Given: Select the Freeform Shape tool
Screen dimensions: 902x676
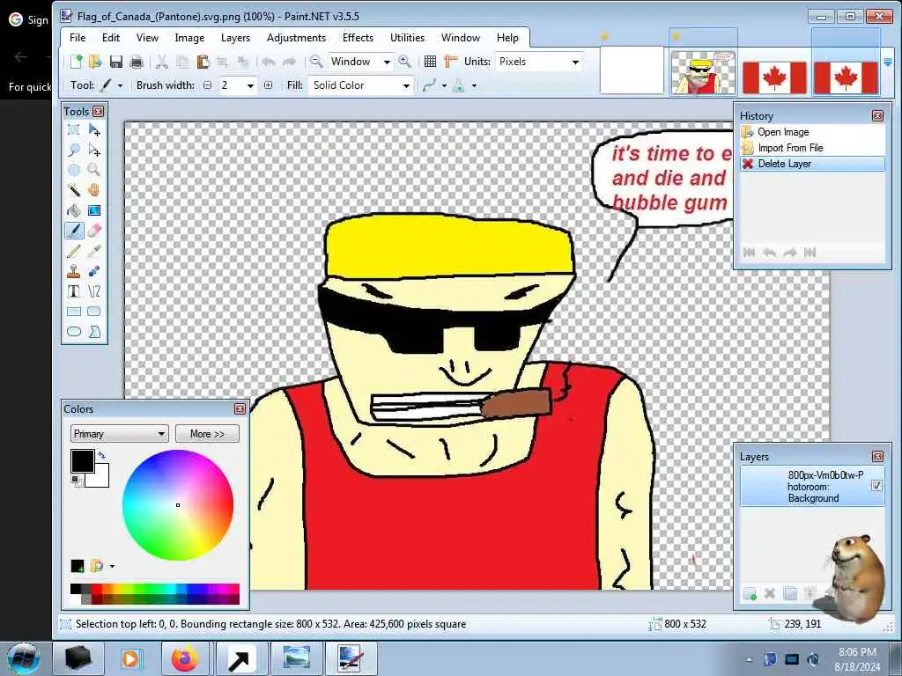Looking at the screenshot, I should 94,332.
